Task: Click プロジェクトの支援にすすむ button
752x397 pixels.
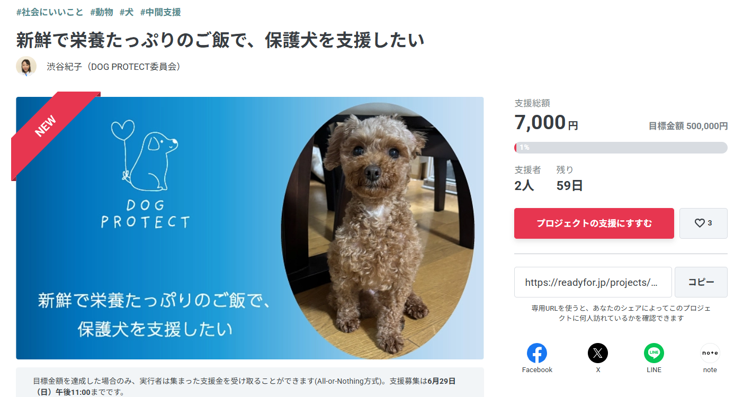Action: [x=594, y=223]
